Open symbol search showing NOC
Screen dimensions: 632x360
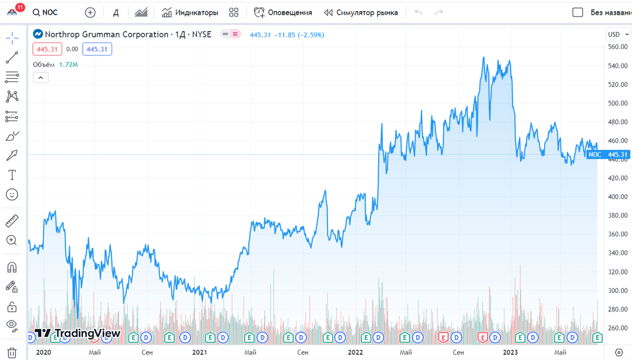click(x=45, y=12)
